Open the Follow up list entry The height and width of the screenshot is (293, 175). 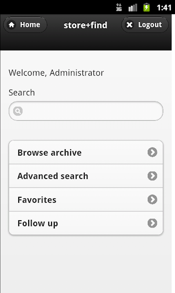(x=86, y=223)
